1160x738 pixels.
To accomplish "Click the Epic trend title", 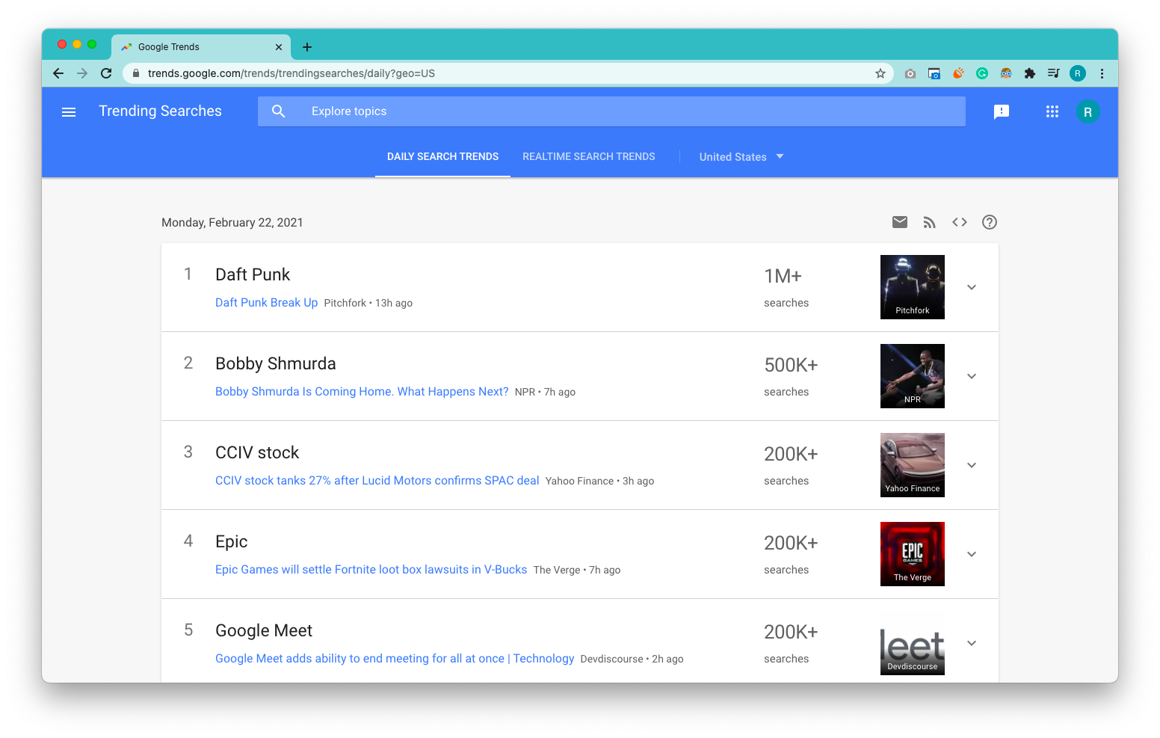I will click(232, 541).
